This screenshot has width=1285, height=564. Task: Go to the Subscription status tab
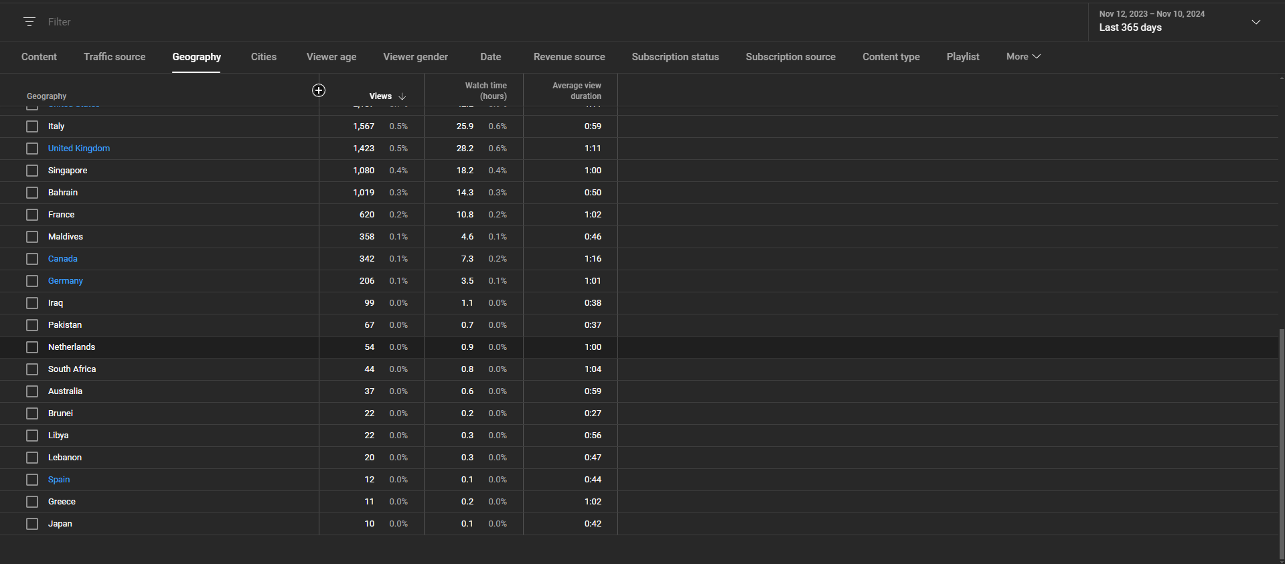tap(675, 57)
